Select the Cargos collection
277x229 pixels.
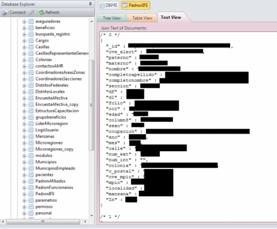pos(42,41)
